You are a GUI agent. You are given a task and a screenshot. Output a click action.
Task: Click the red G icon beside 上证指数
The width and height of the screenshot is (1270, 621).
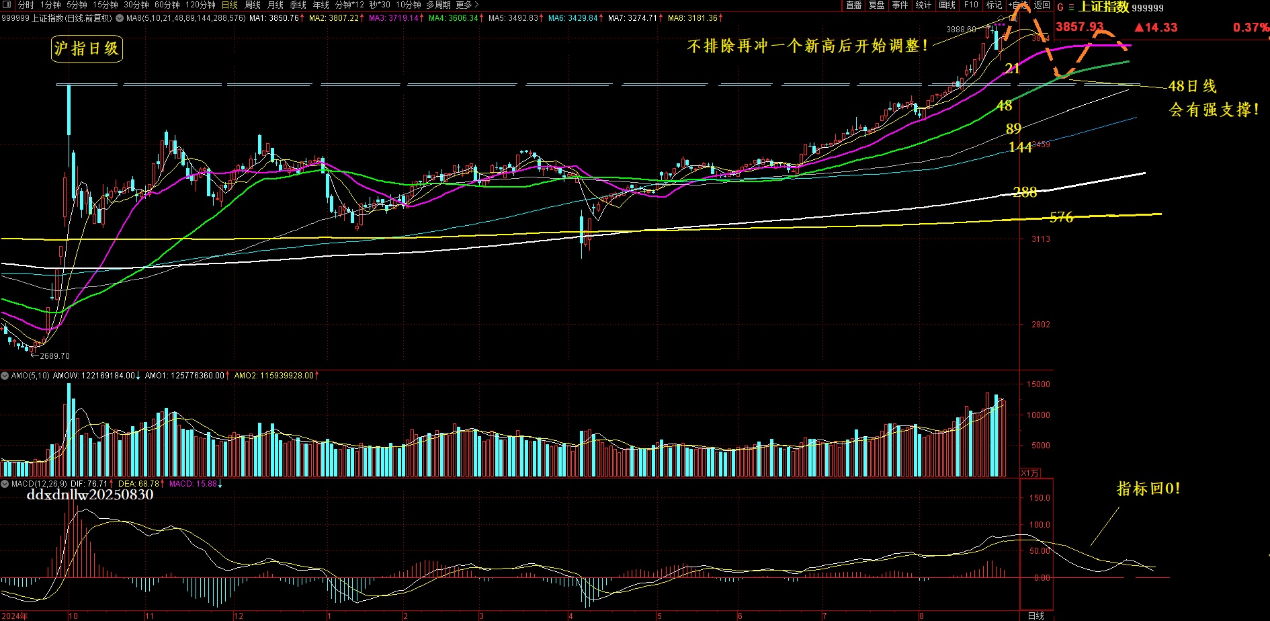(1060, 8)
